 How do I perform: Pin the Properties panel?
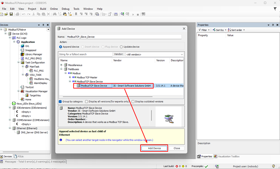273,25
